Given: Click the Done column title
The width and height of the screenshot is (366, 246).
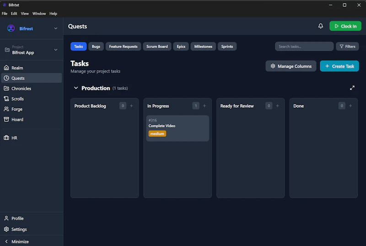Looking at the screenshot, I should click(299, 106).
